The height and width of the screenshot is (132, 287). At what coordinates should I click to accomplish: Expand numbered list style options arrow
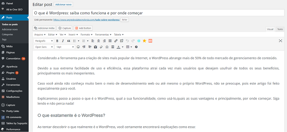(88, 41)
